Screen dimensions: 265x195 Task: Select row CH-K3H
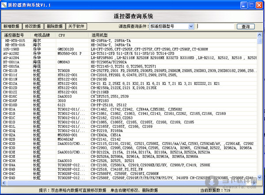pos(129,161)
